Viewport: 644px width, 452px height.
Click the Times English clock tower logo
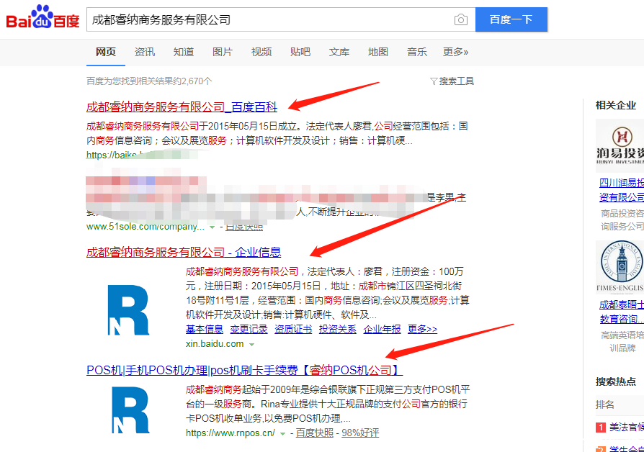620,267
